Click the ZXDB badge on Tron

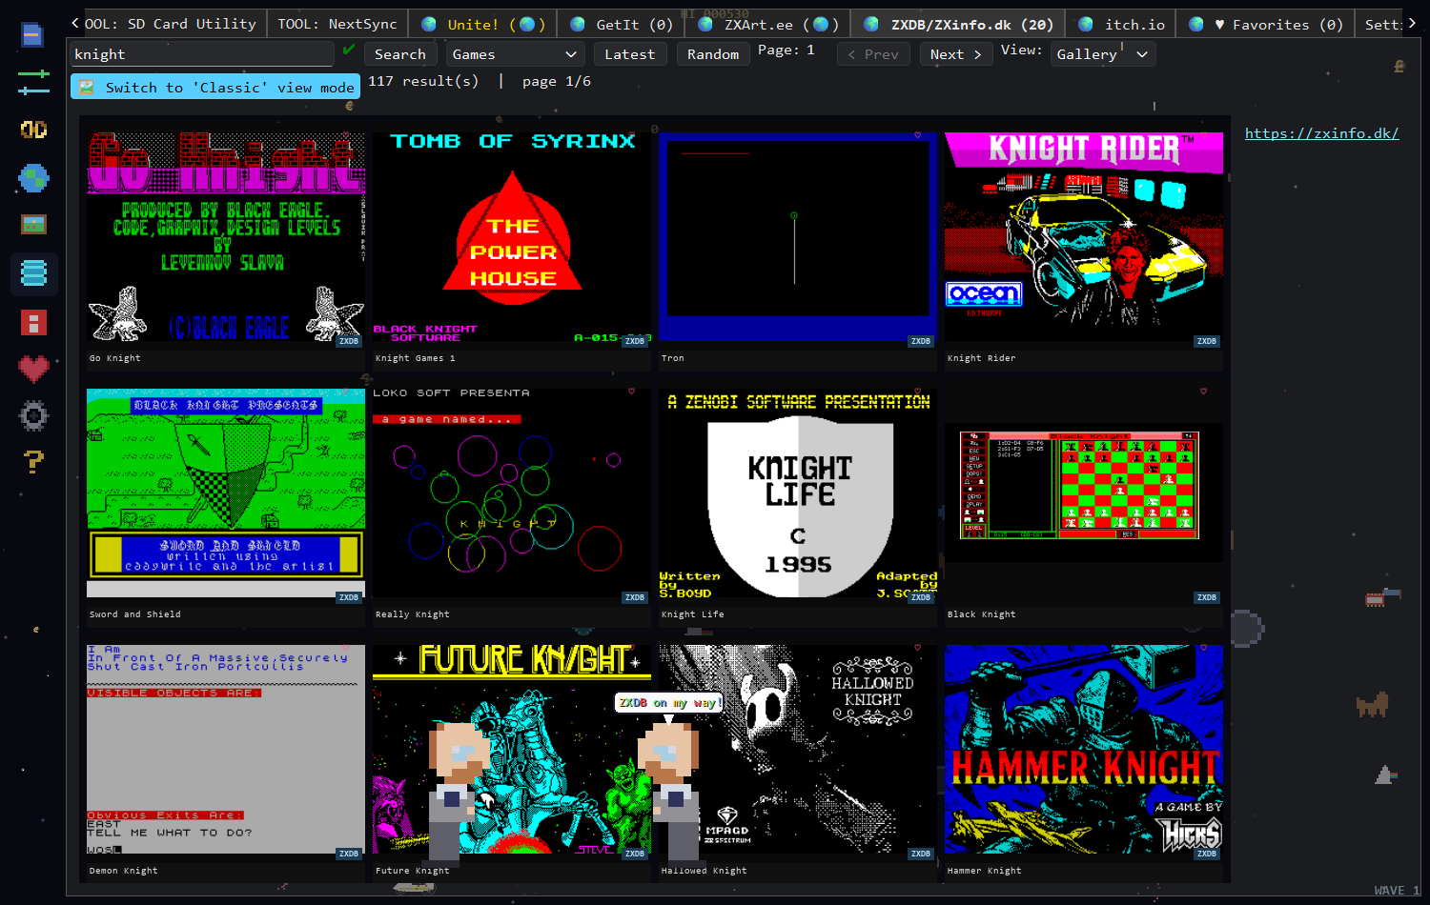(921, 341)
